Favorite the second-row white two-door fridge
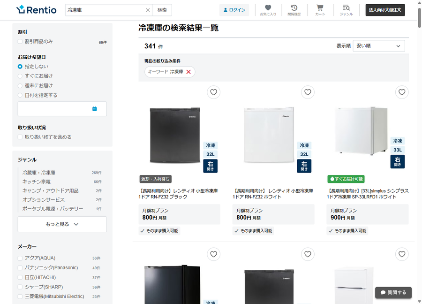 click(x=402, y=254)
